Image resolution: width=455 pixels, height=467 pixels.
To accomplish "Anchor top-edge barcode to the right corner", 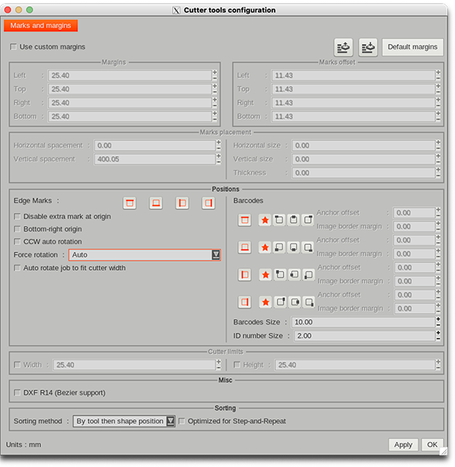I will point(308,220).
